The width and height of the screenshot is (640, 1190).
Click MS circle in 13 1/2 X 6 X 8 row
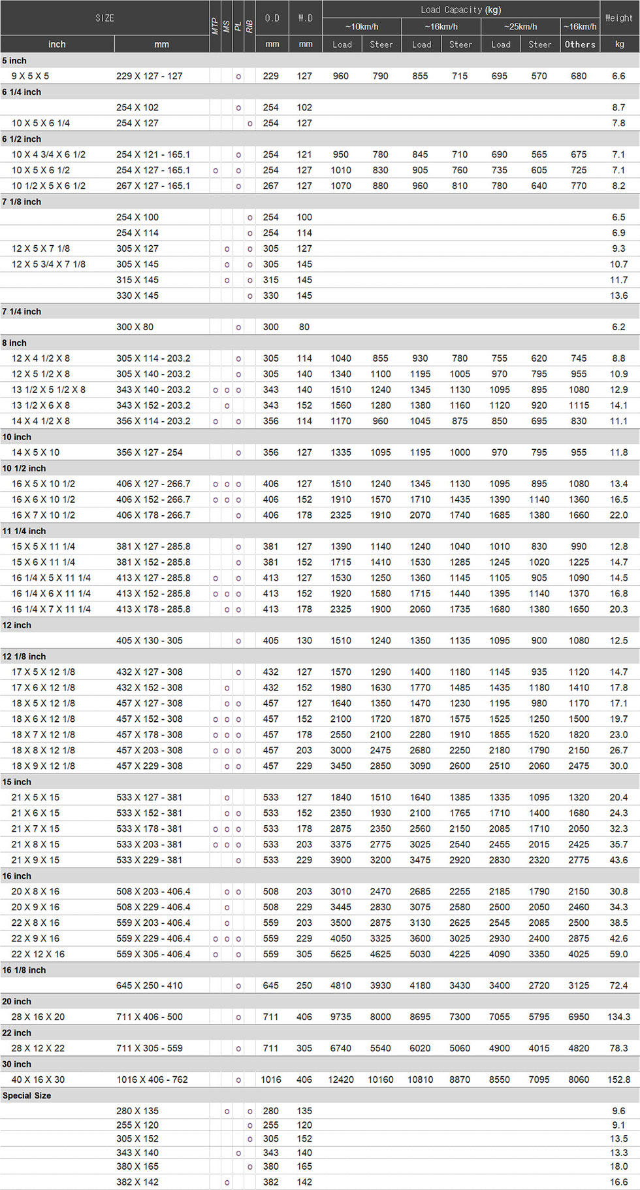(x=227, y=406)
